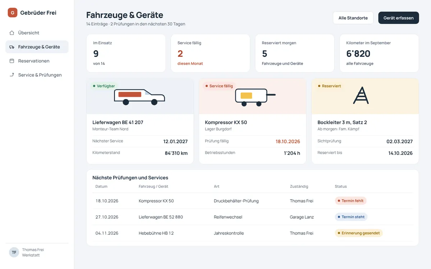Click Druckbehälter-Prüfung cell
The image size is (431, 269).
coord(236,201)
